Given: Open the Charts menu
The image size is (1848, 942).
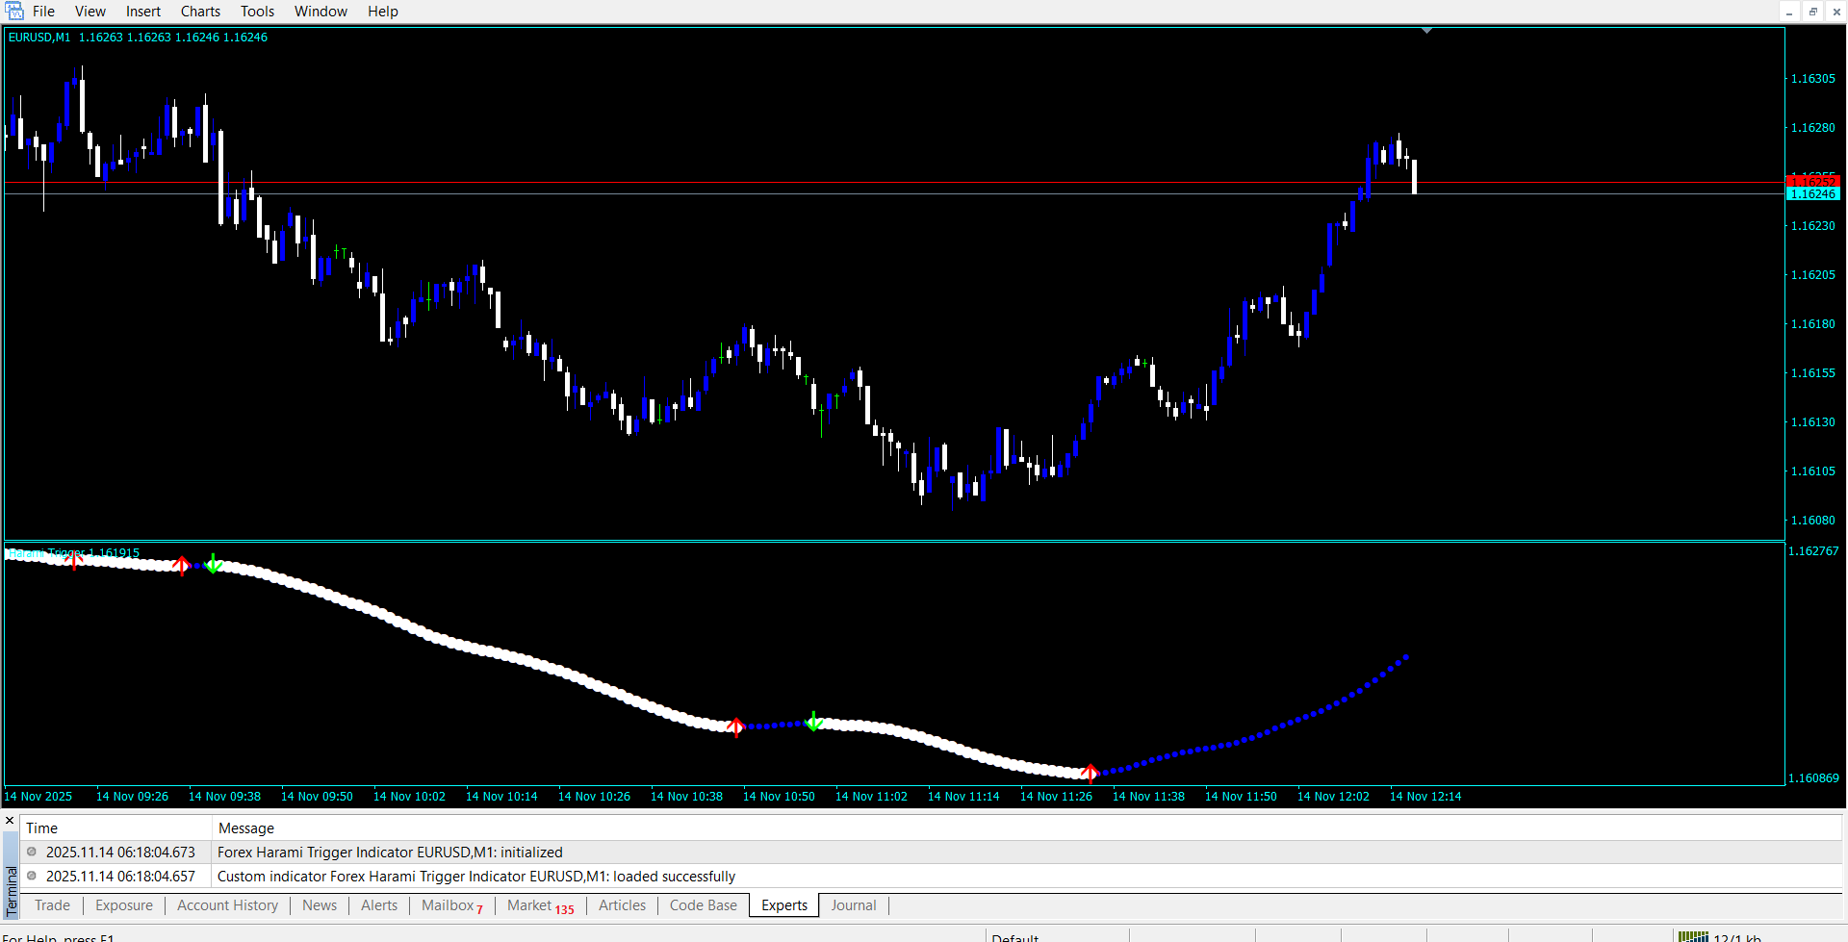Looking at the screenshot, I should click(200, 12).
